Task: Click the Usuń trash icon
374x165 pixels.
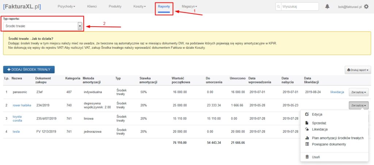Action: [x=307, y=157]
